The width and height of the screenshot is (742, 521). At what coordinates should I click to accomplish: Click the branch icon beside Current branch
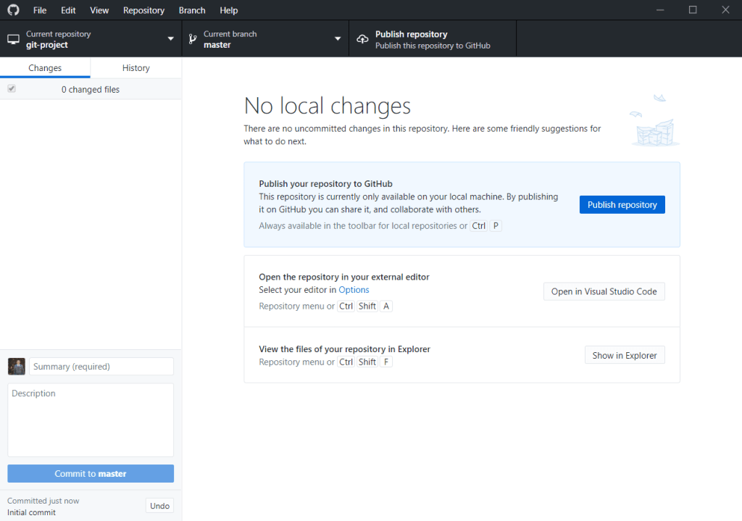click(193, 39)
